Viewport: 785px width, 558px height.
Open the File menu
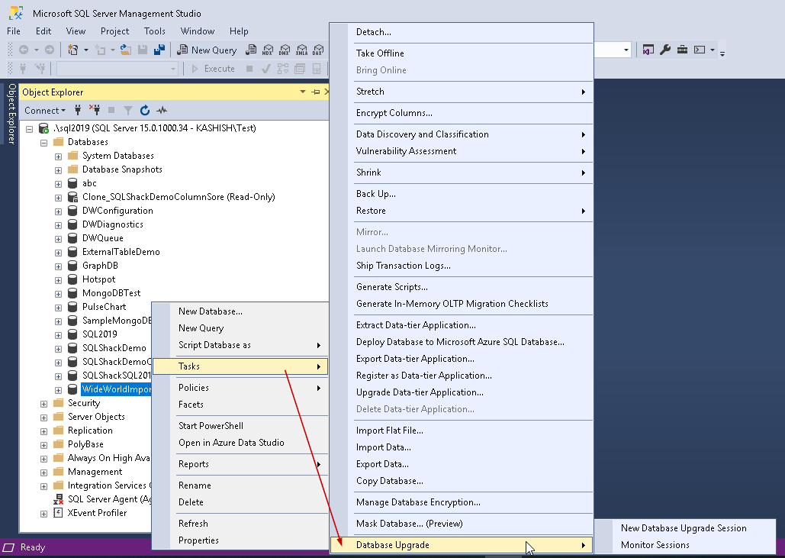click(14, 31)
